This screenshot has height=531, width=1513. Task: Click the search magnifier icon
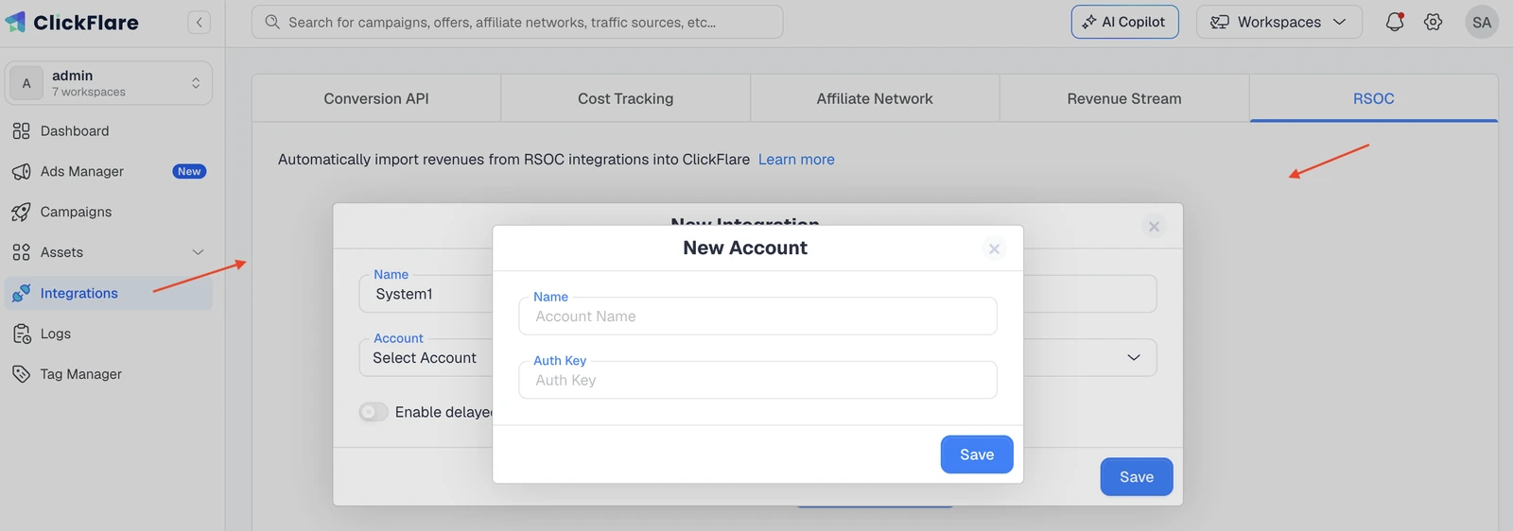(x=272, y=22)
